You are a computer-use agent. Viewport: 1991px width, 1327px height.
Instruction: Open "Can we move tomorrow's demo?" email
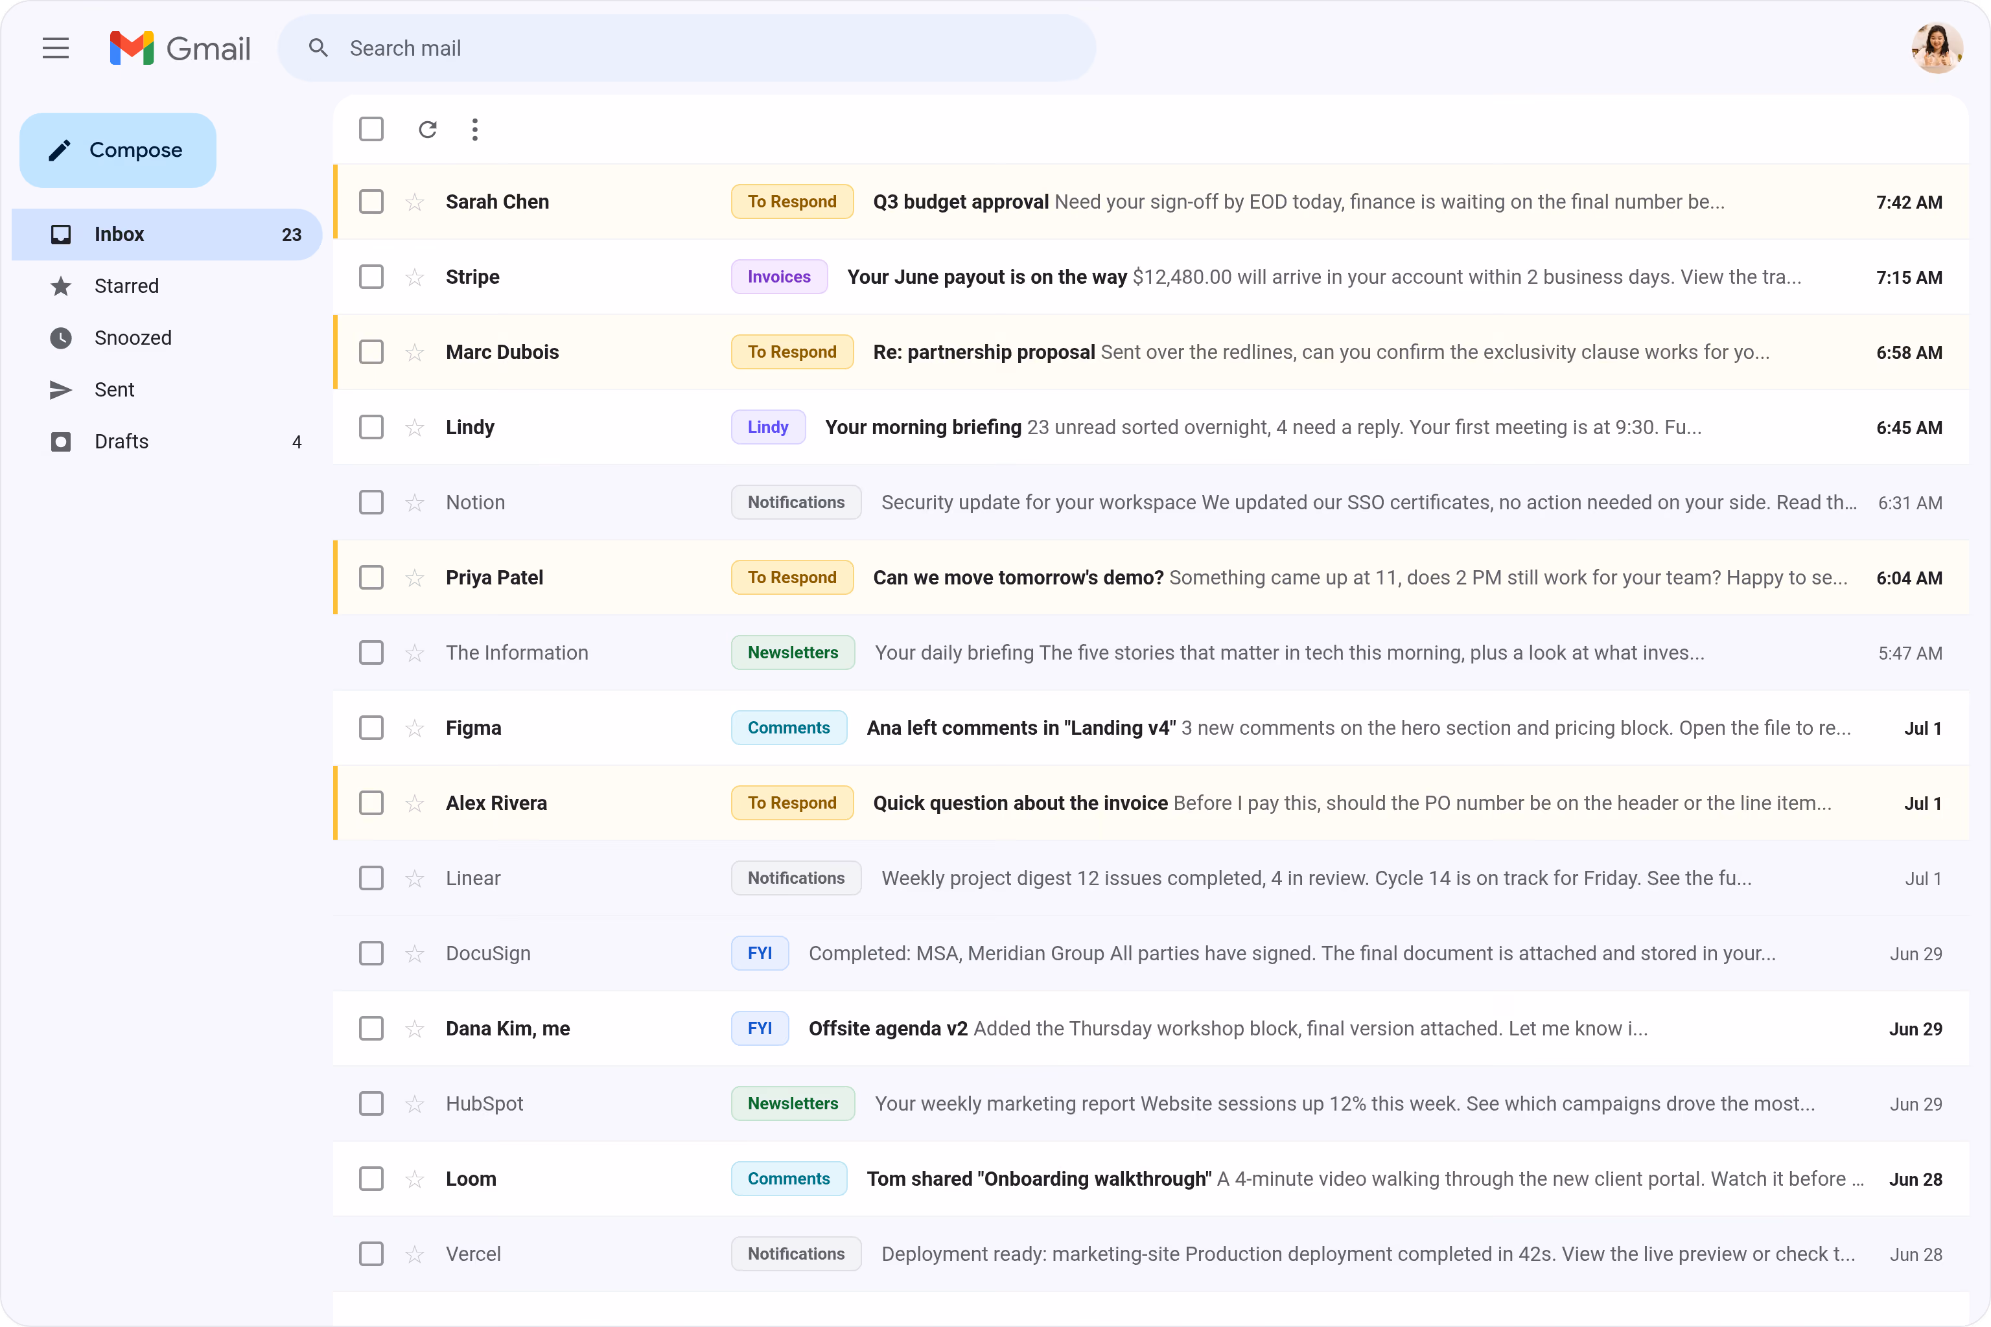pyautogui.click(x=1151, y=578)
